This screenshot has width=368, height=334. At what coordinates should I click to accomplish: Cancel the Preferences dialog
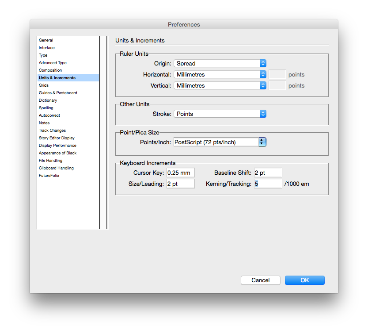(x=261, y=280)
